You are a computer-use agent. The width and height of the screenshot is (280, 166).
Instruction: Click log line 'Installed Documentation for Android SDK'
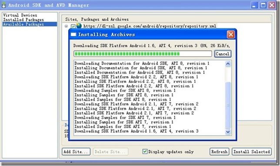click(x=140, y=72)
